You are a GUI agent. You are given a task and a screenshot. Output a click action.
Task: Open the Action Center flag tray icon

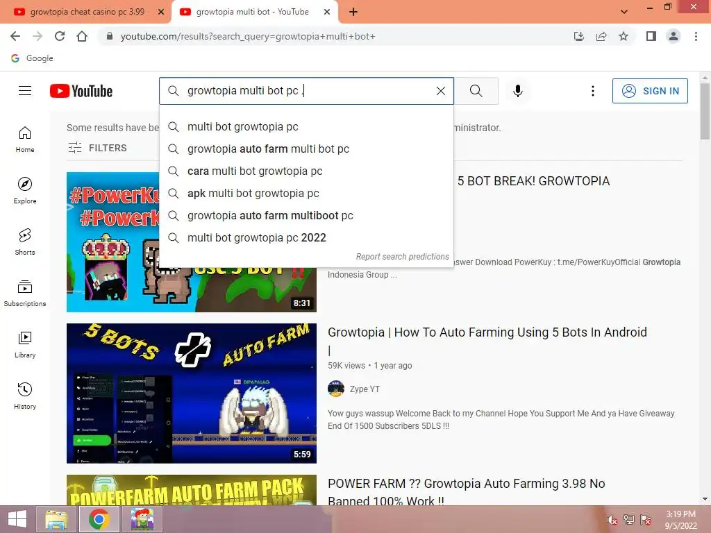(x=646, y=520)
